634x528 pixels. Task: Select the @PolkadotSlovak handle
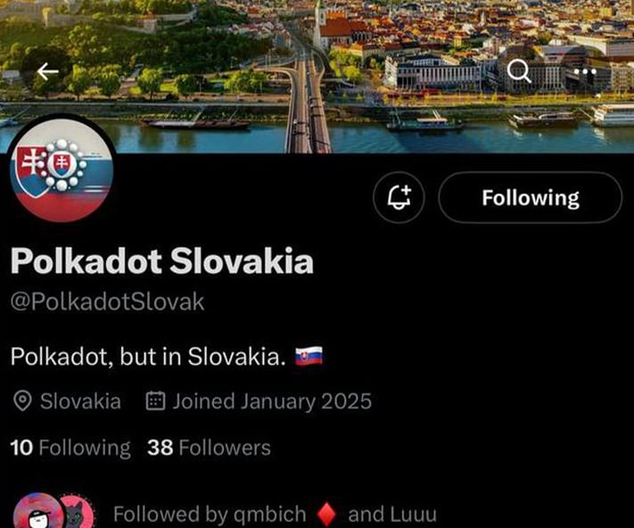coord(108,301)
